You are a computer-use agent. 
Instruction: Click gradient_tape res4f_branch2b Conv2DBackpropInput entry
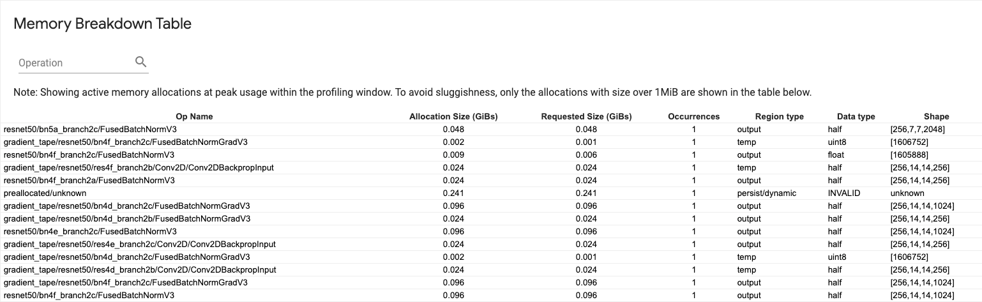[x=139, y=167]
